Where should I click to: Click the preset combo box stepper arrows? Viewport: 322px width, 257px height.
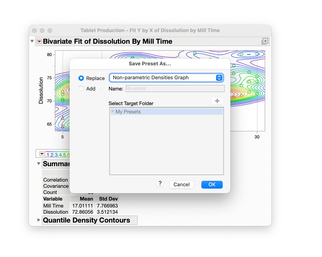pyautogui.click(x=219, y=78)
